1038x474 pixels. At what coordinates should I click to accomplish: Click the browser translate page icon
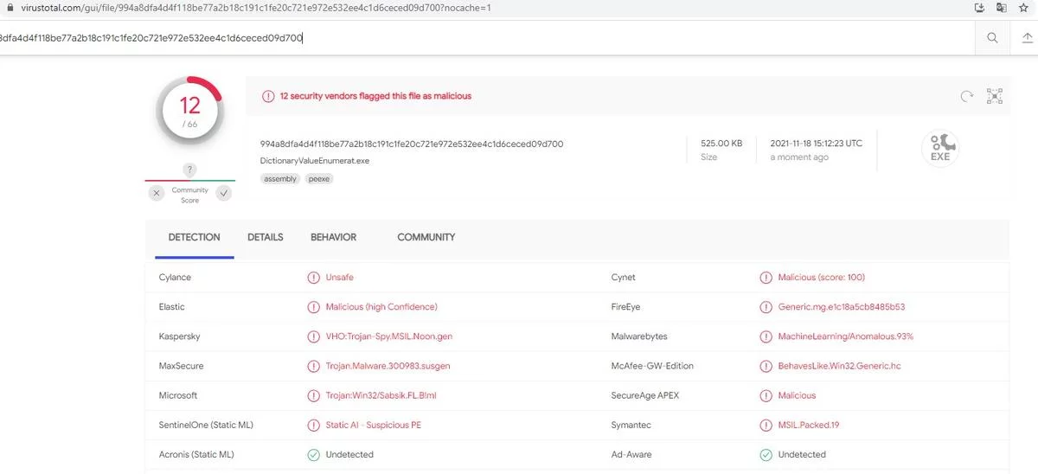coord(1002,8)
